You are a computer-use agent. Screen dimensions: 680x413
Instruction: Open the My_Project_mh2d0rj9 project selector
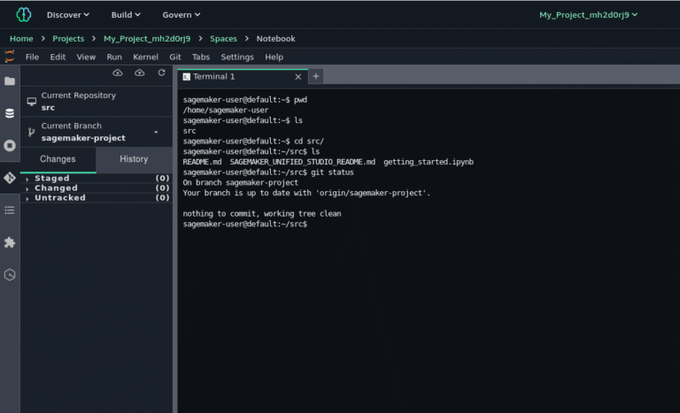[588, 14]
